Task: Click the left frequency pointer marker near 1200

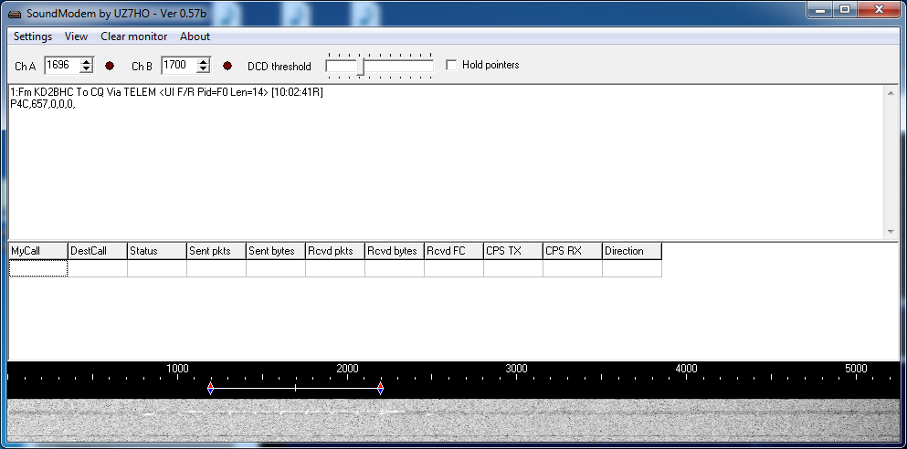Action: 211,389
